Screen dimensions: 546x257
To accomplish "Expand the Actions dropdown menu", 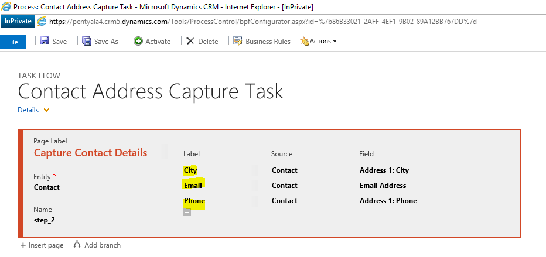I will [335, 42].
